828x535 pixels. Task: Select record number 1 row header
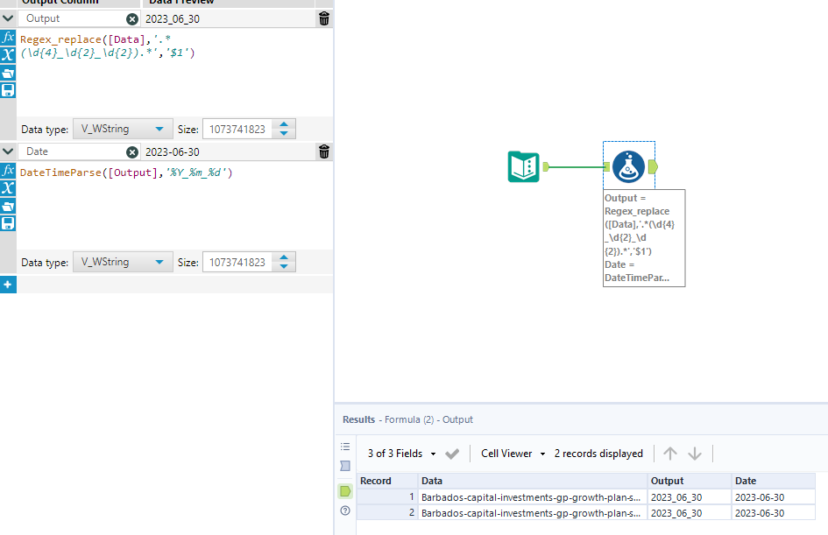387,497
